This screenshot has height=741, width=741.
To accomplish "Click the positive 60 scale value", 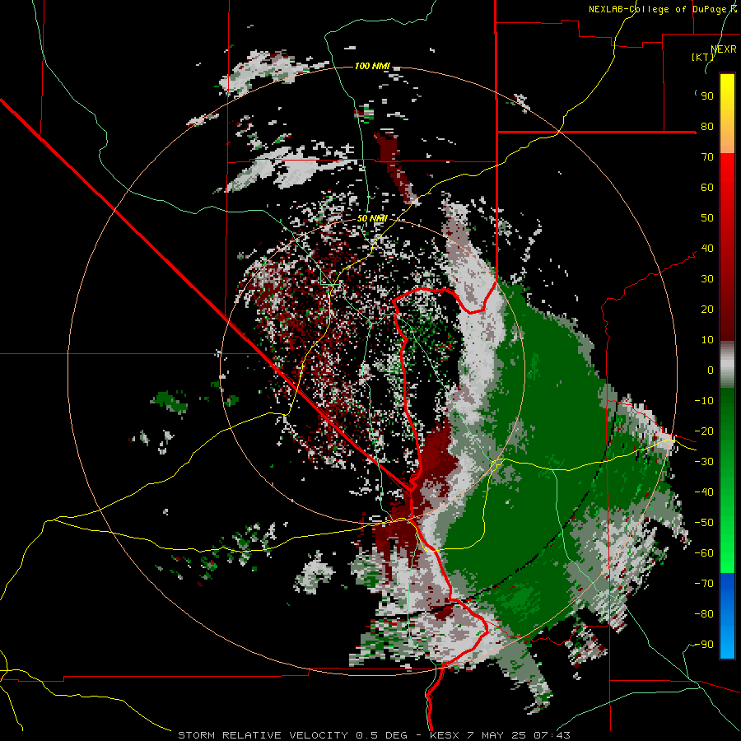I will (x=707, y=187).
